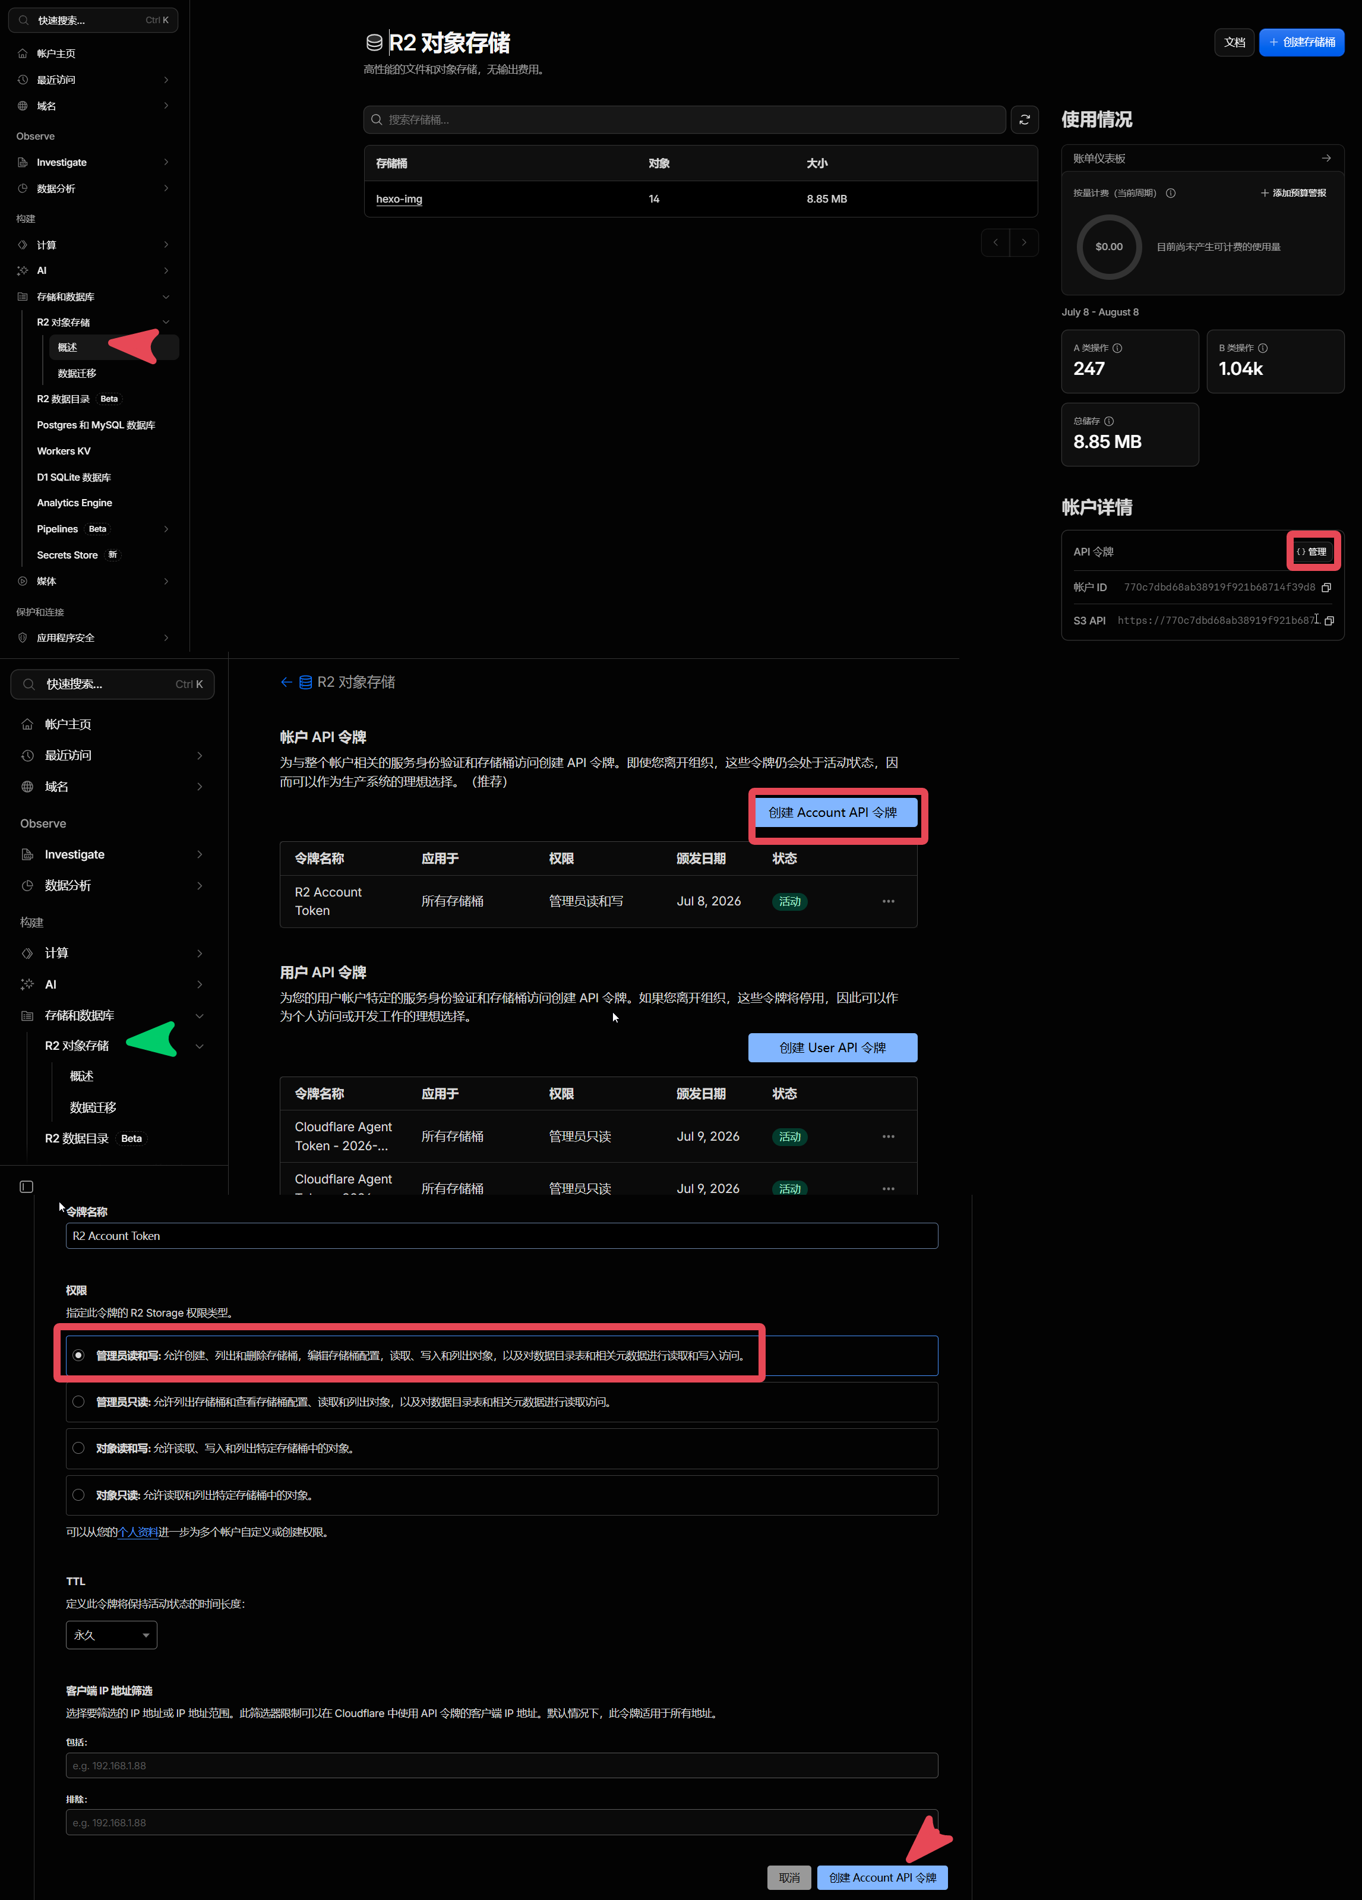Click 添加预算警报
Image resolution: width=1362 pixels, height=1900 pixels.
click(1293, 194)
